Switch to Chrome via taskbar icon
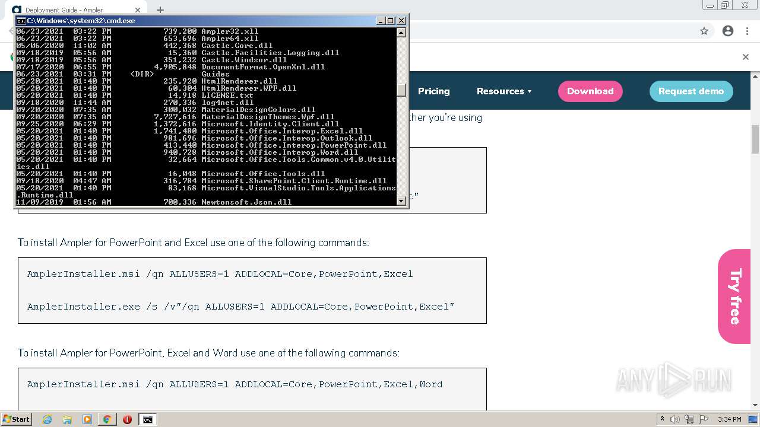 [107, 419]
